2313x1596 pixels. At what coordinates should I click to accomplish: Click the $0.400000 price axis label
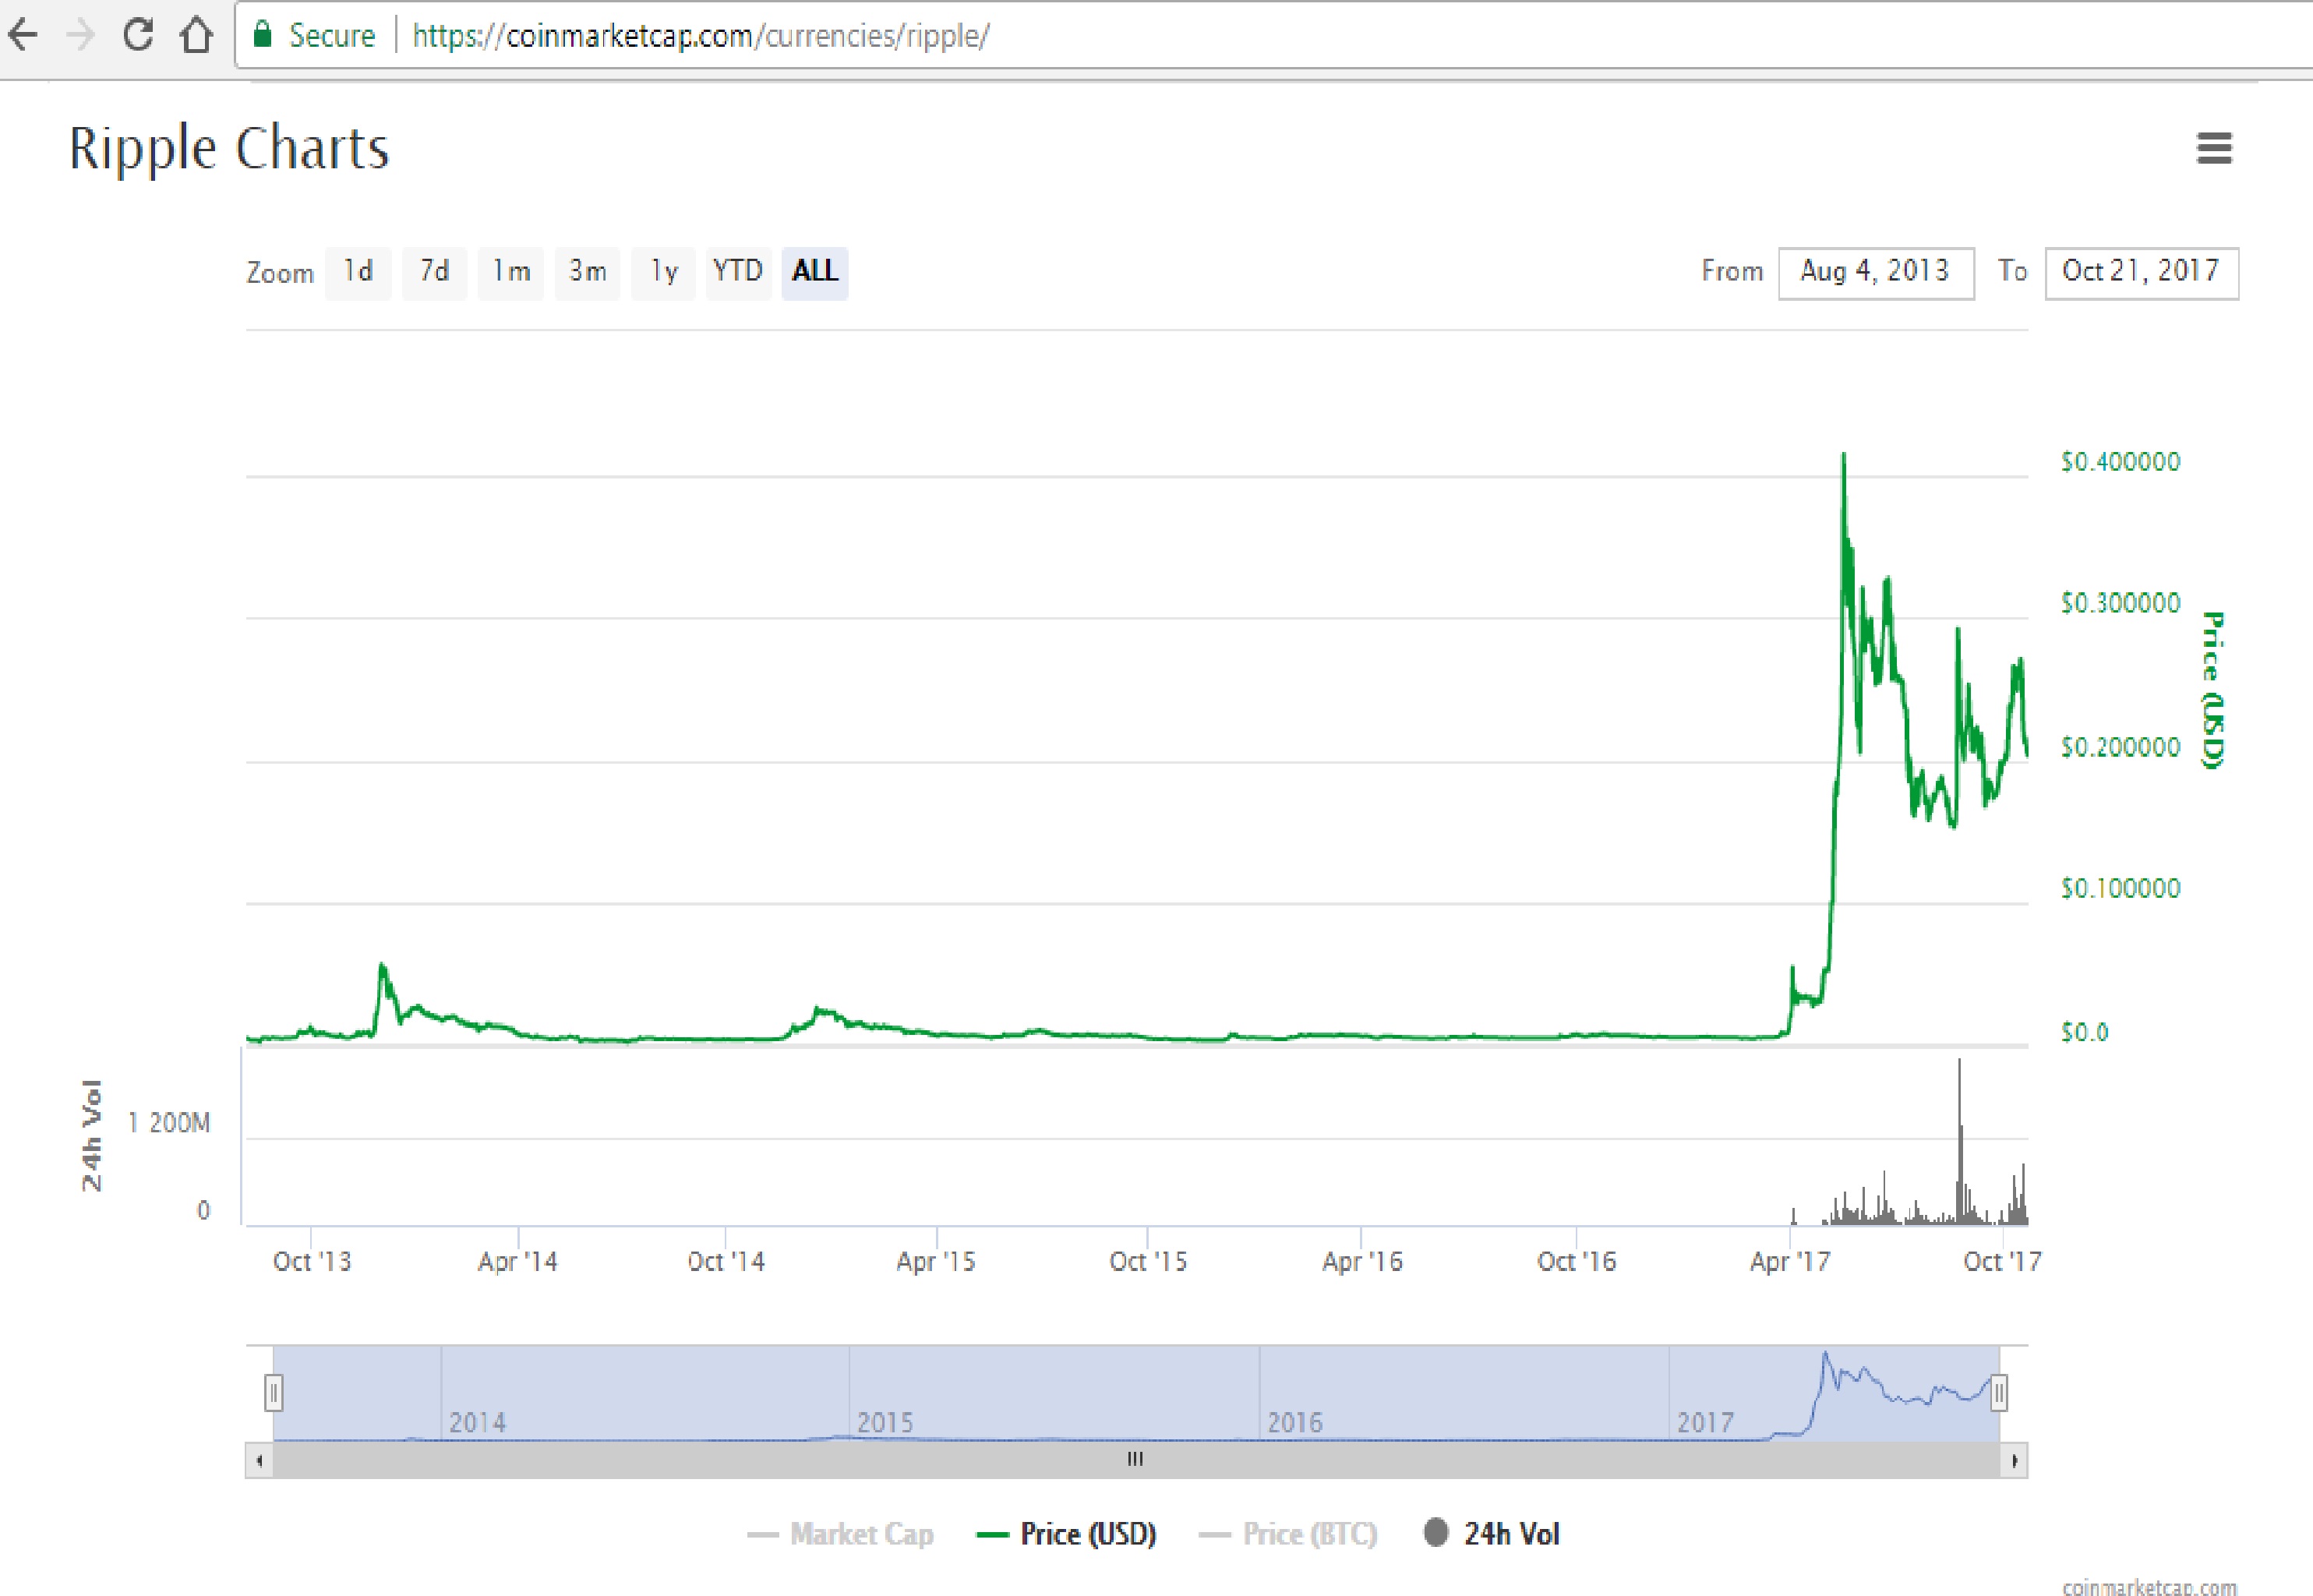pos(2120,461)
